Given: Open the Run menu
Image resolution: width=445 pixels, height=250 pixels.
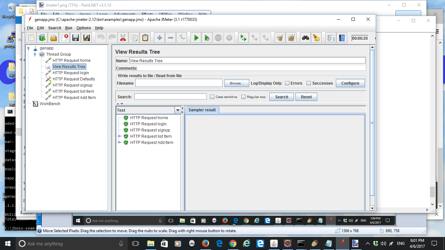Looking at the screenshot, I should 69,28.
